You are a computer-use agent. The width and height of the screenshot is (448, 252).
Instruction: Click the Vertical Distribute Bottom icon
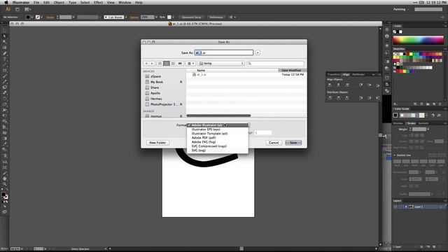point(347,98)
